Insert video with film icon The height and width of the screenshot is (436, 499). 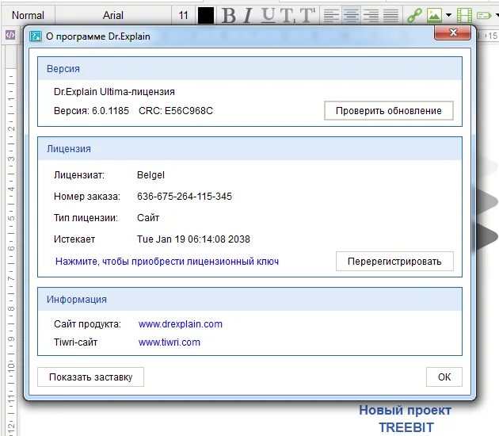(x=464, y=15)
